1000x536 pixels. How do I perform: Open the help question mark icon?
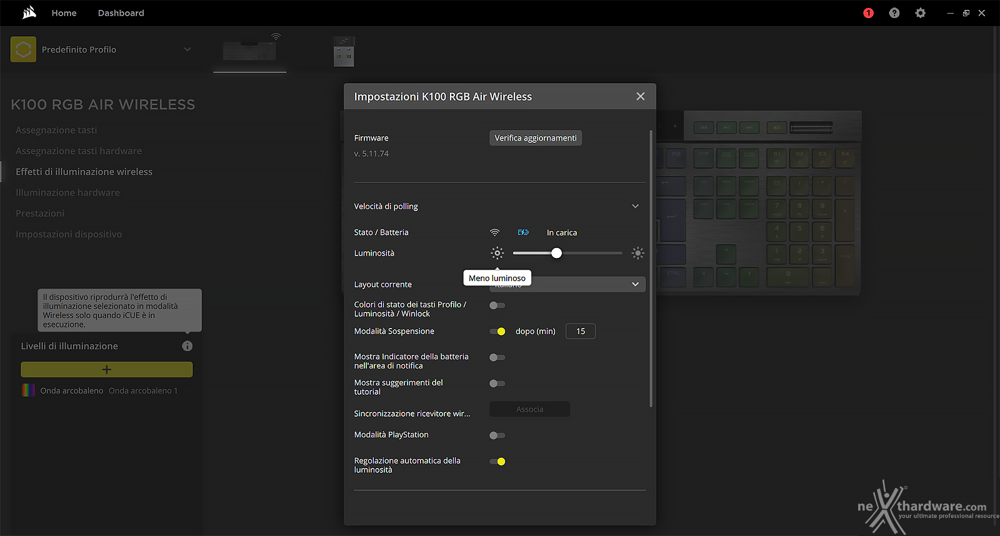pos(894,13)
